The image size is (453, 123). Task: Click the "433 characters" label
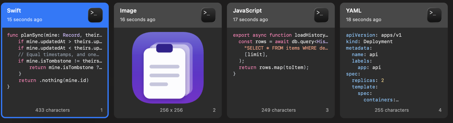pos(52,110)
